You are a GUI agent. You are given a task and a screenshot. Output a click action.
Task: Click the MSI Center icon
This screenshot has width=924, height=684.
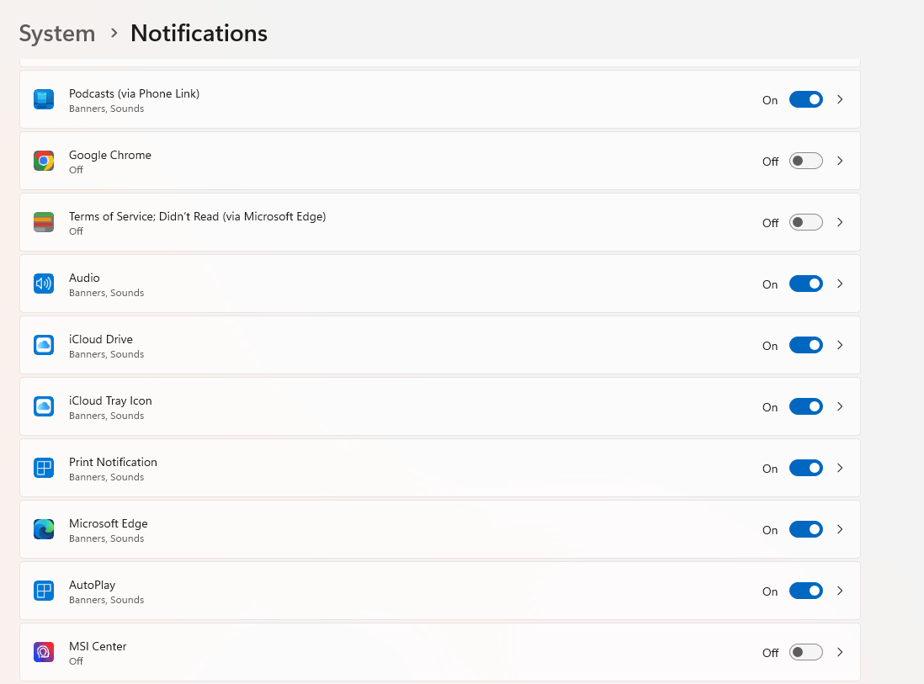pos(44,652)
